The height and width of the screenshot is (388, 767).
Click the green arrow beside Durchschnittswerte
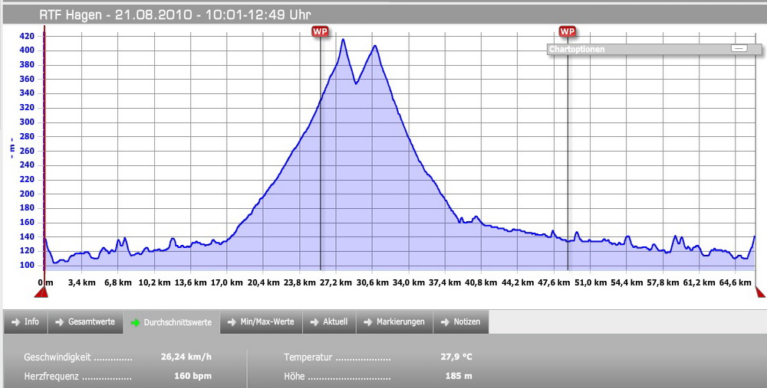(135, 323)
